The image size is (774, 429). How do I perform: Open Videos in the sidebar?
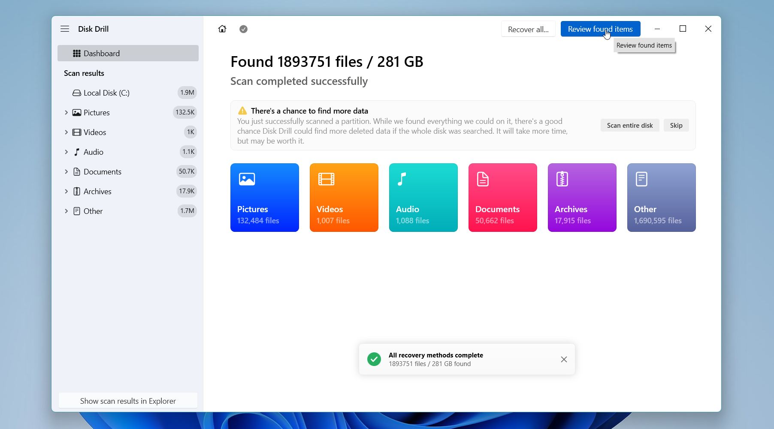tap(128, 132)
